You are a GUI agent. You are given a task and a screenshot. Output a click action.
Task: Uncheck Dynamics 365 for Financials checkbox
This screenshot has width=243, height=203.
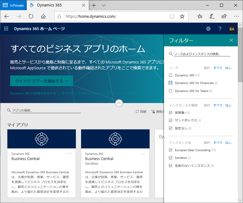click(170, 83)
